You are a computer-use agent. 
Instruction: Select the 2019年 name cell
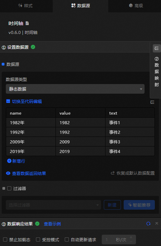pyautogui.click(x=31, y=151)
